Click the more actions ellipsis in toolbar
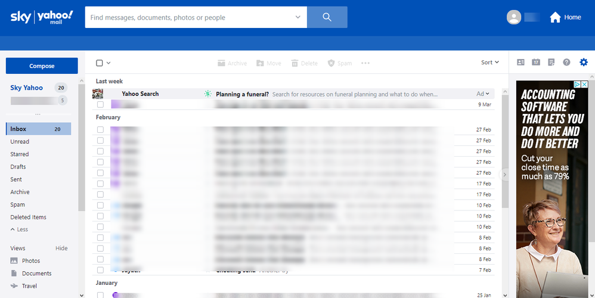 coord(365,63)
